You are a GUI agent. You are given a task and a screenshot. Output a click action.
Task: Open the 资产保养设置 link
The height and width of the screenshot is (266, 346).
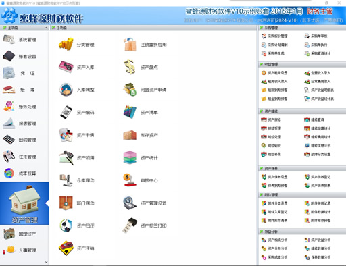pos(274,177)
